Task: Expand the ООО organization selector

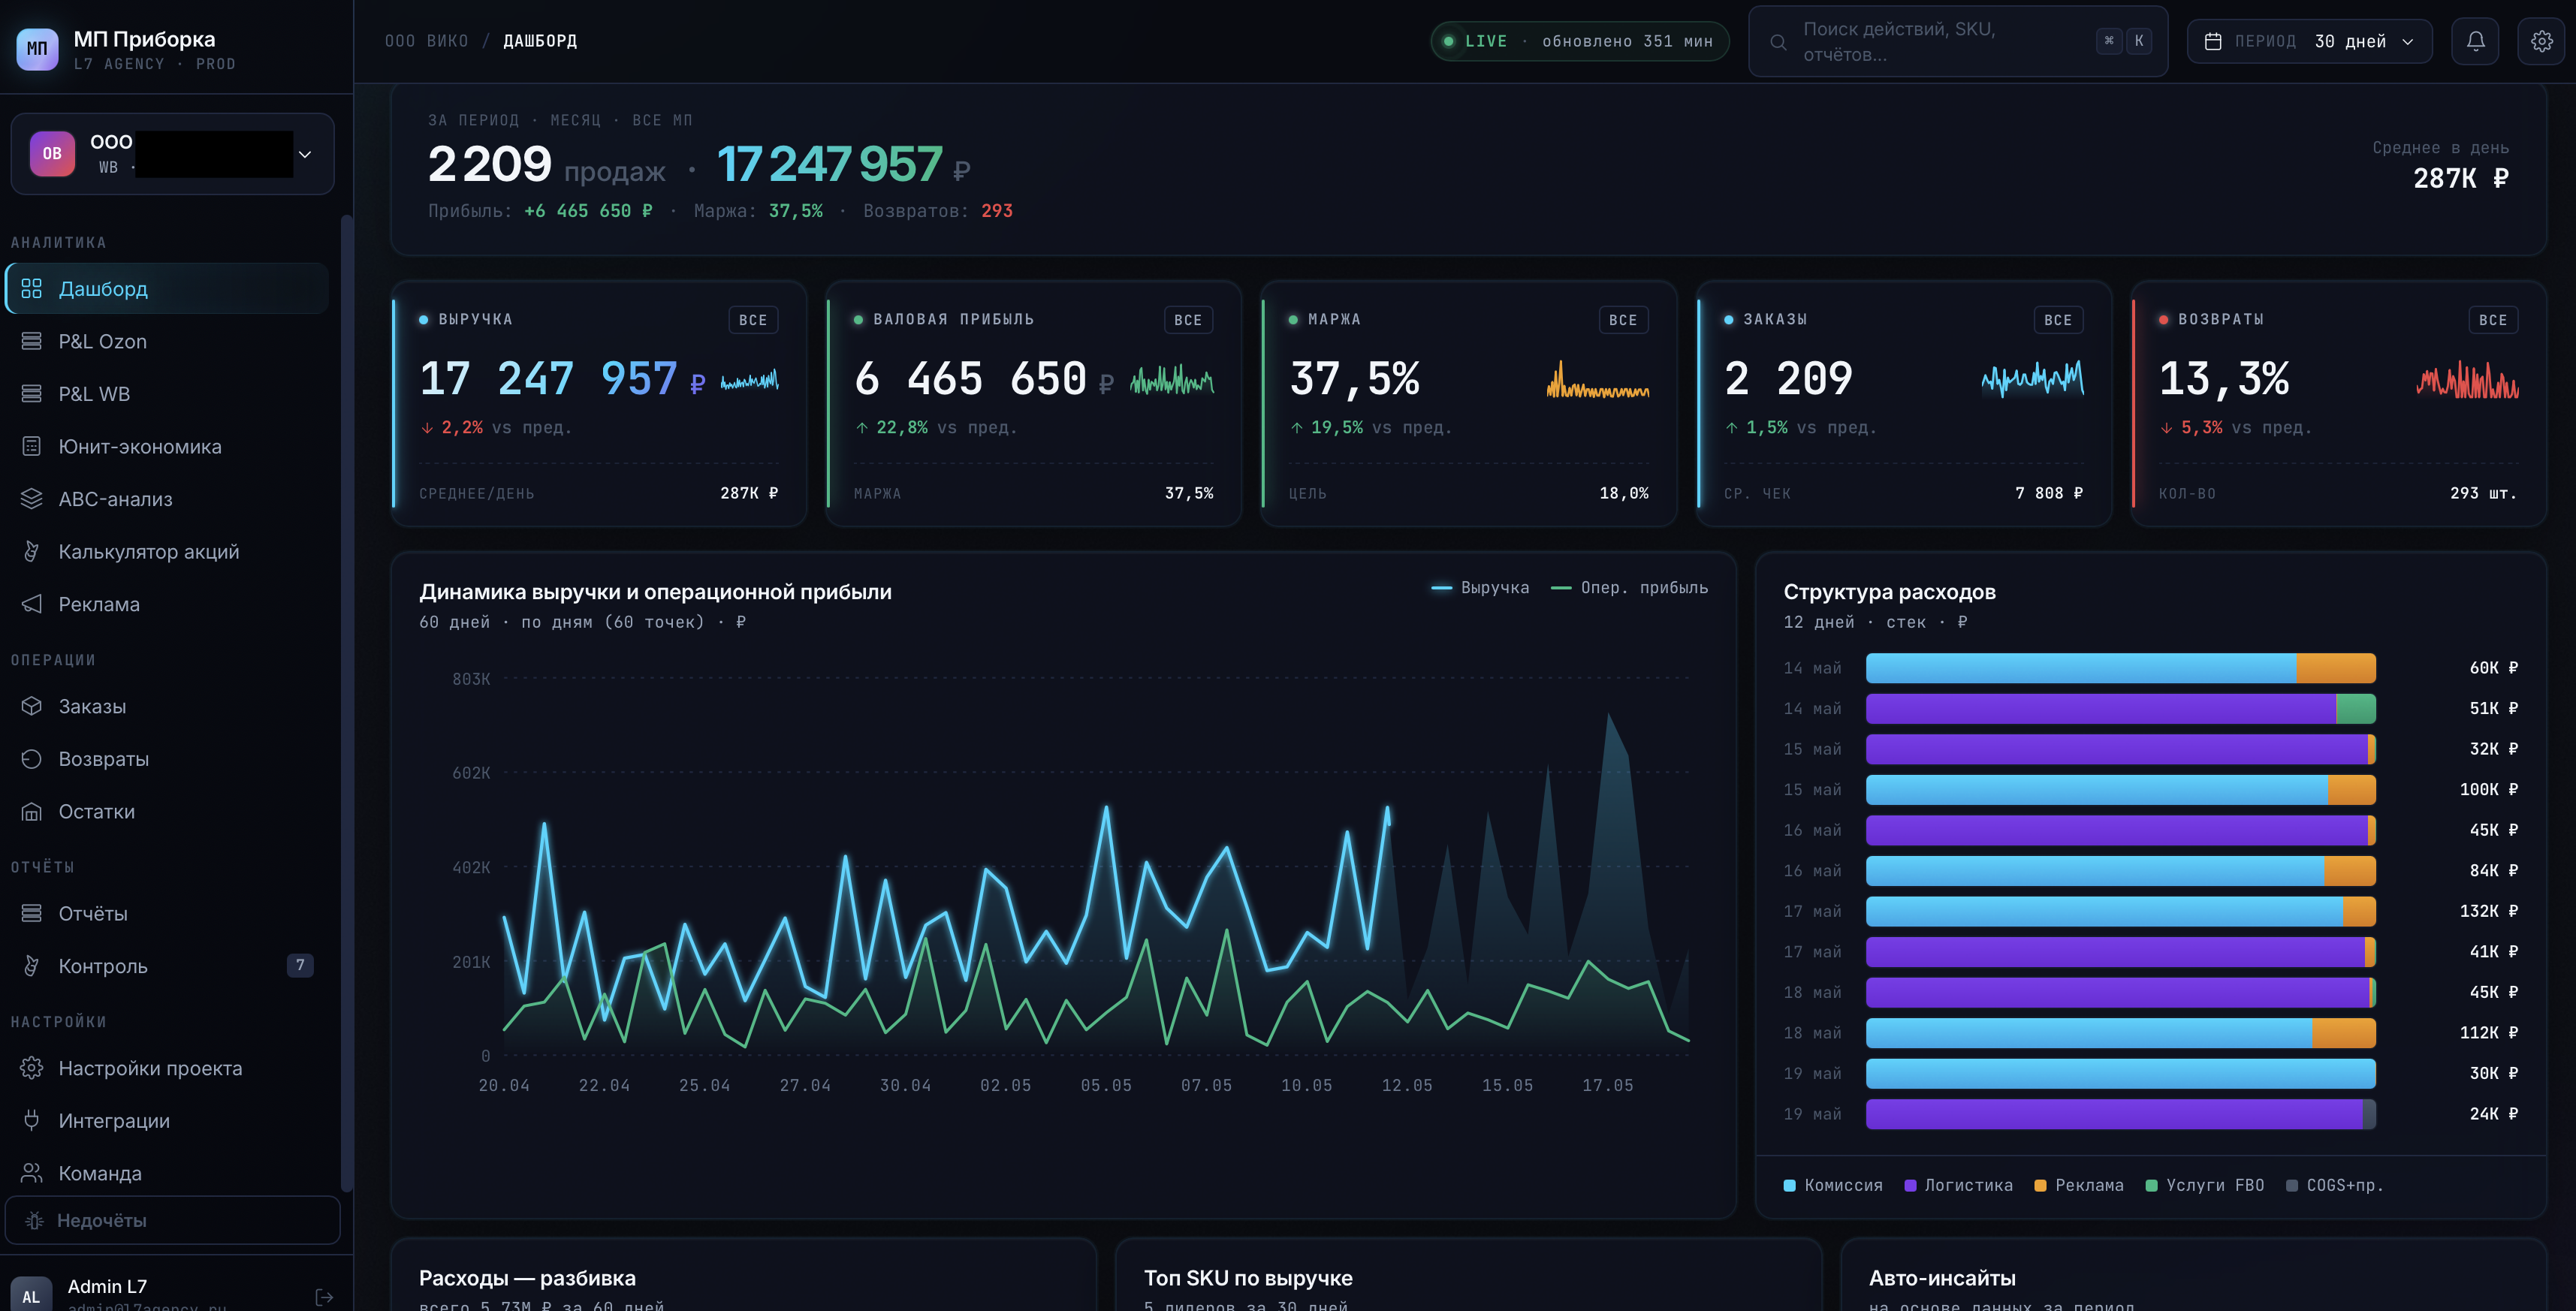Action: [172, 154]
